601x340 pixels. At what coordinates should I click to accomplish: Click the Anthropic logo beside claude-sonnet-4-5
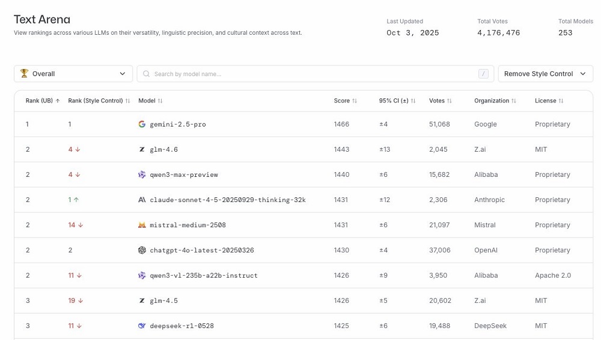142,200
